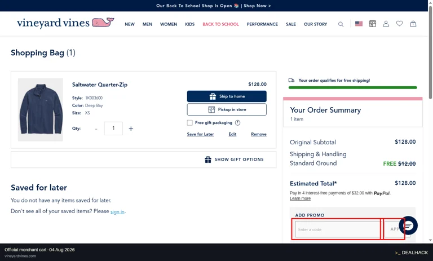Click the free shipping truck icon
The width and height of the screenshot is (433, 261).
tap(291, 81)
